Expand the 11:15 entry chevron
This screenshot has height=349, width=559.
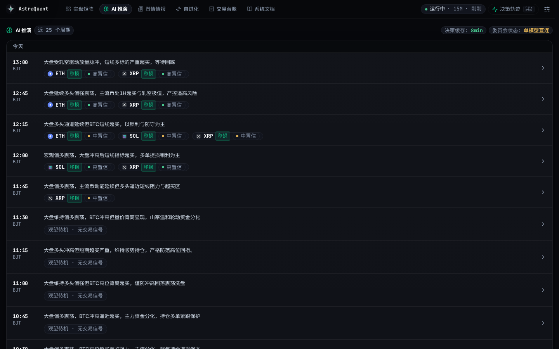tap(543, 257)
